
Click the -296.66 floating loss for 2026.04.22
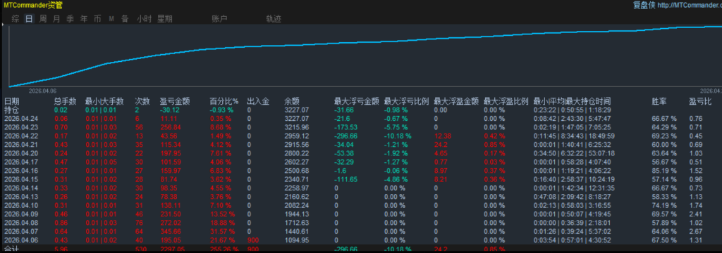345,136
